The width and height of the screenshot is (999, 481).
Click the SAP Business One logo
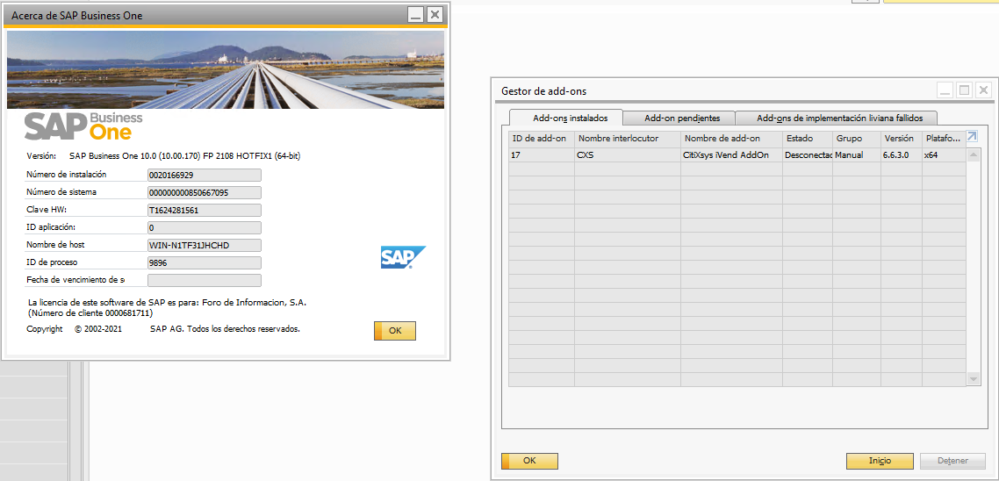click(83, 126)
